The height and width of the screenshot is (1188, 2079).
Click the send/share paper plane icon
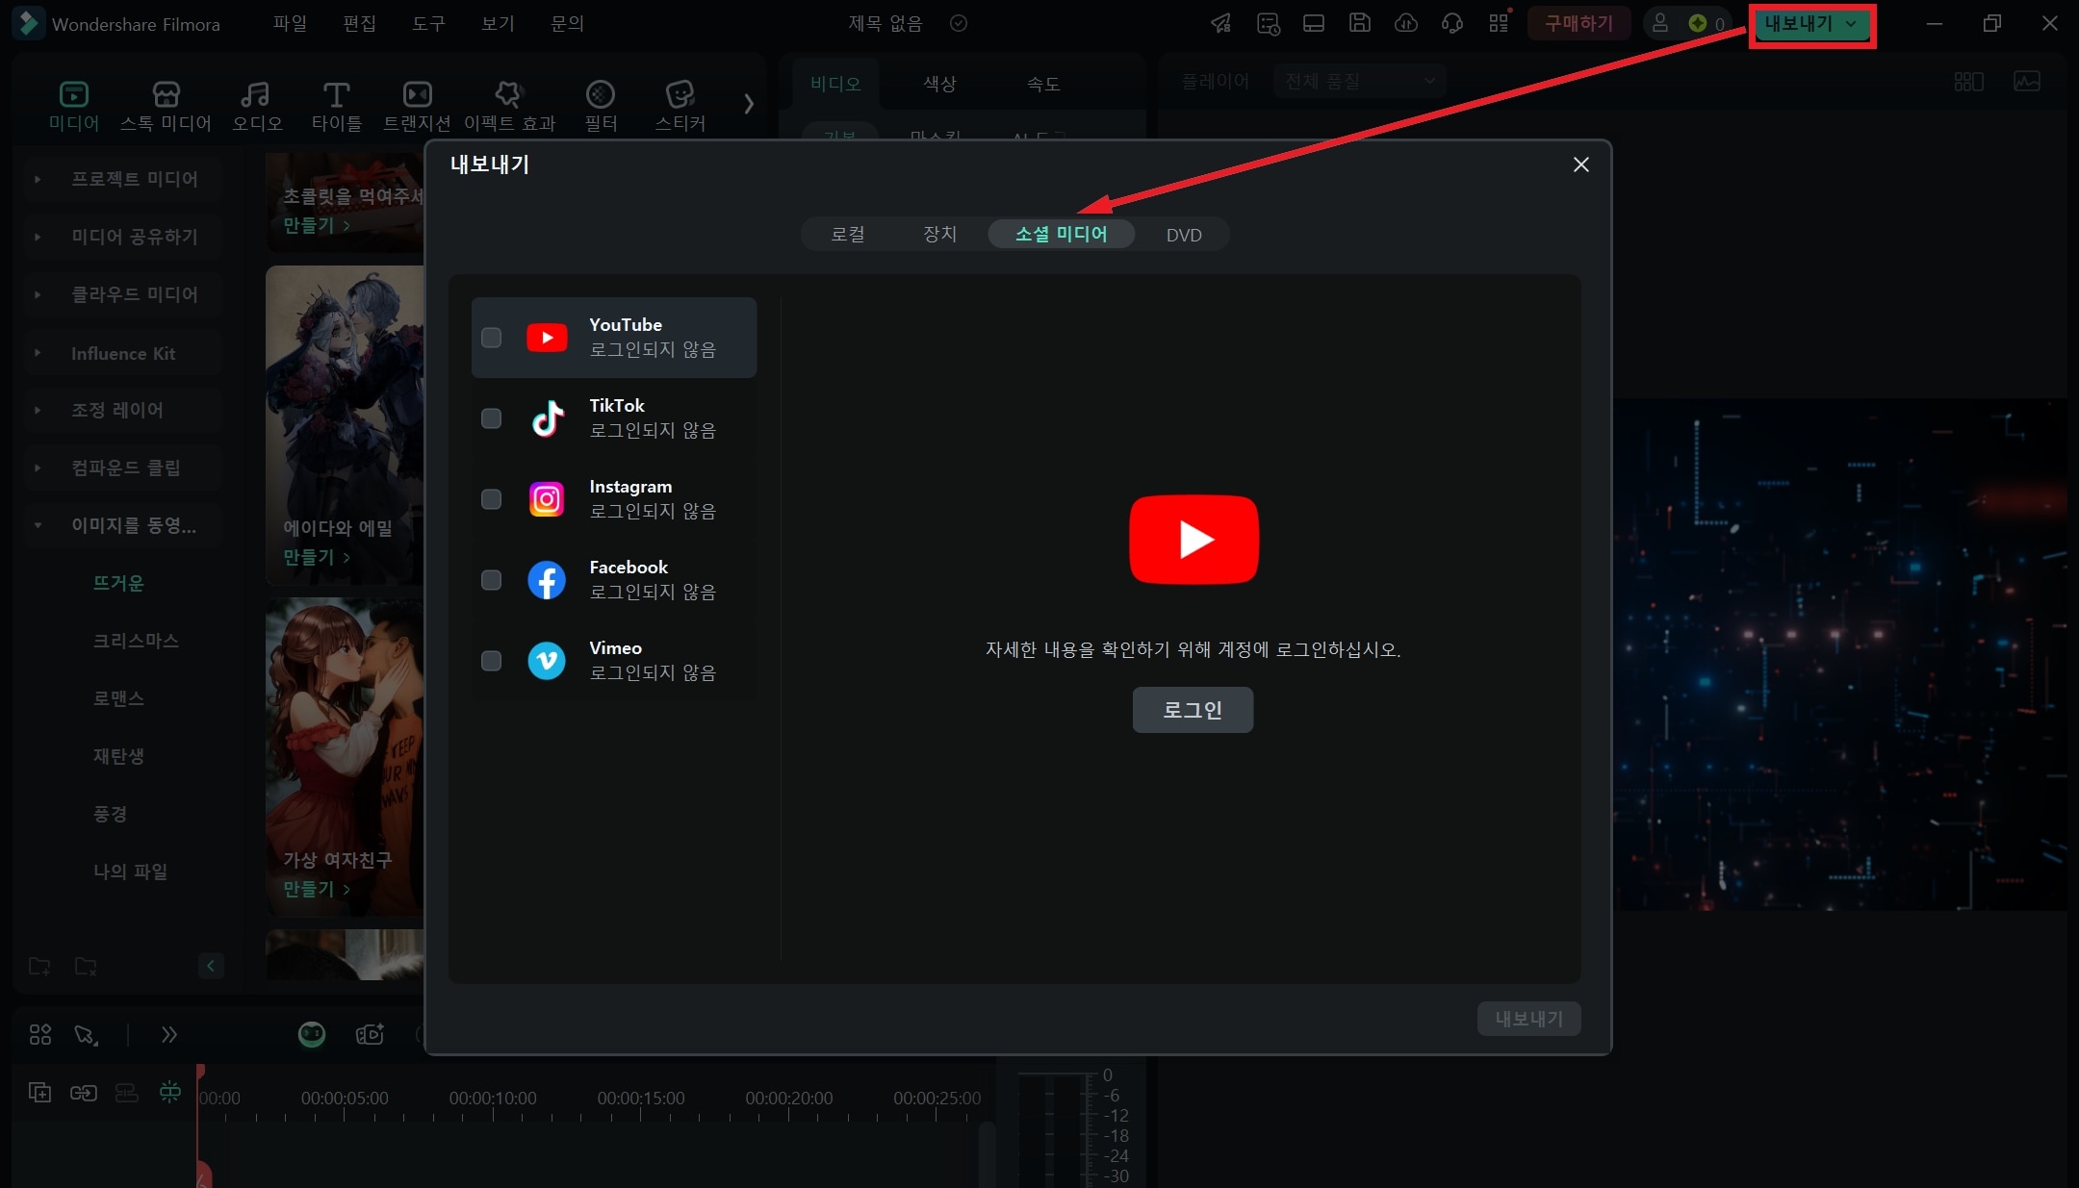click(x=1221, y=23)
